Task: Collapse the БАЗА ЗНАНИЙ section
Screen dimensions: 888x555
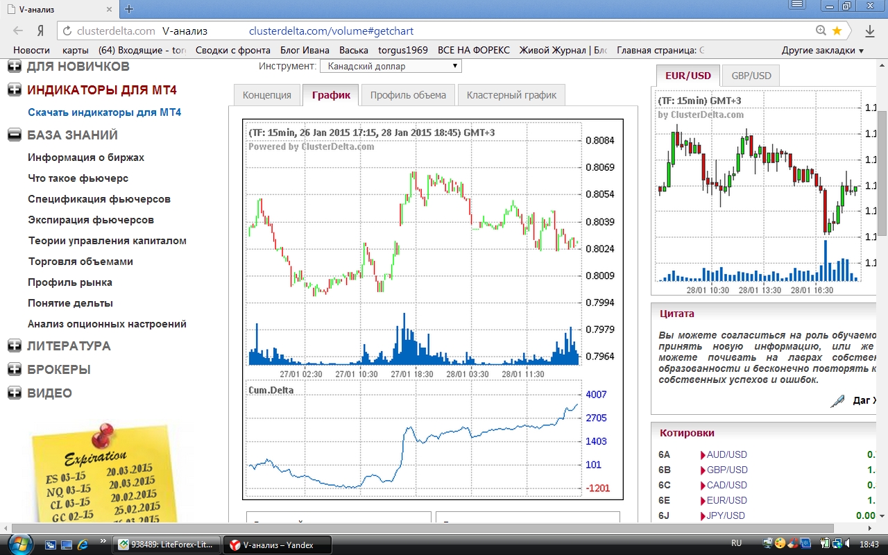Action: click(15, 135)
